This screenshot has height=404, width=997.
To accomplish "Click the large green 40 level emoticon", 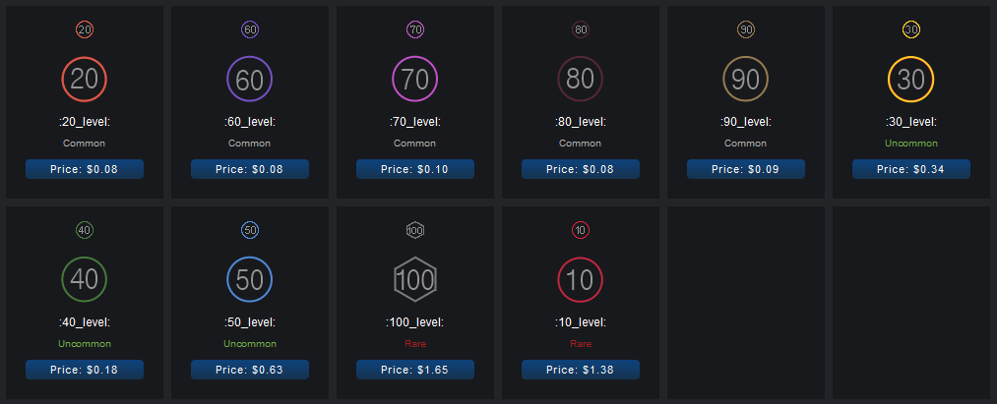I will pyautogui.click(x=85, y=280).
